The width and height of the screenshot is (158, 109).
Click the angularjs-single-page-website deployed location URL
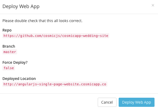[x=55, y=84]
